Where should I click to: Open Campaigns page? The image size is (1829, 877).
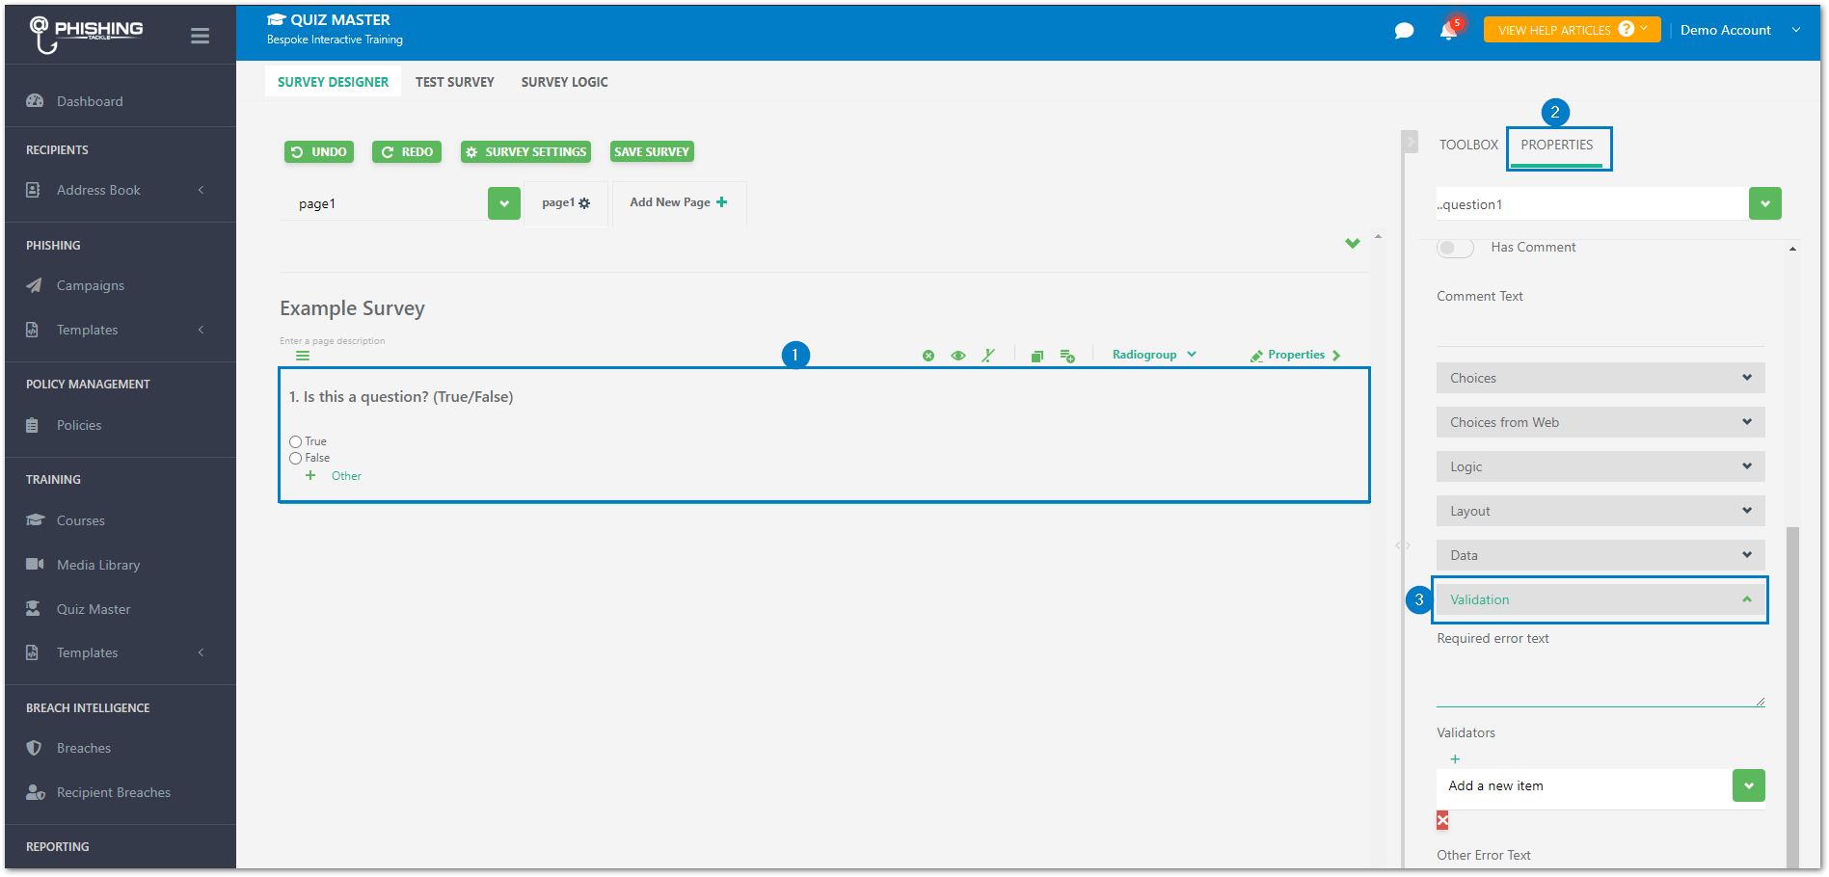[x=90, y=285]
